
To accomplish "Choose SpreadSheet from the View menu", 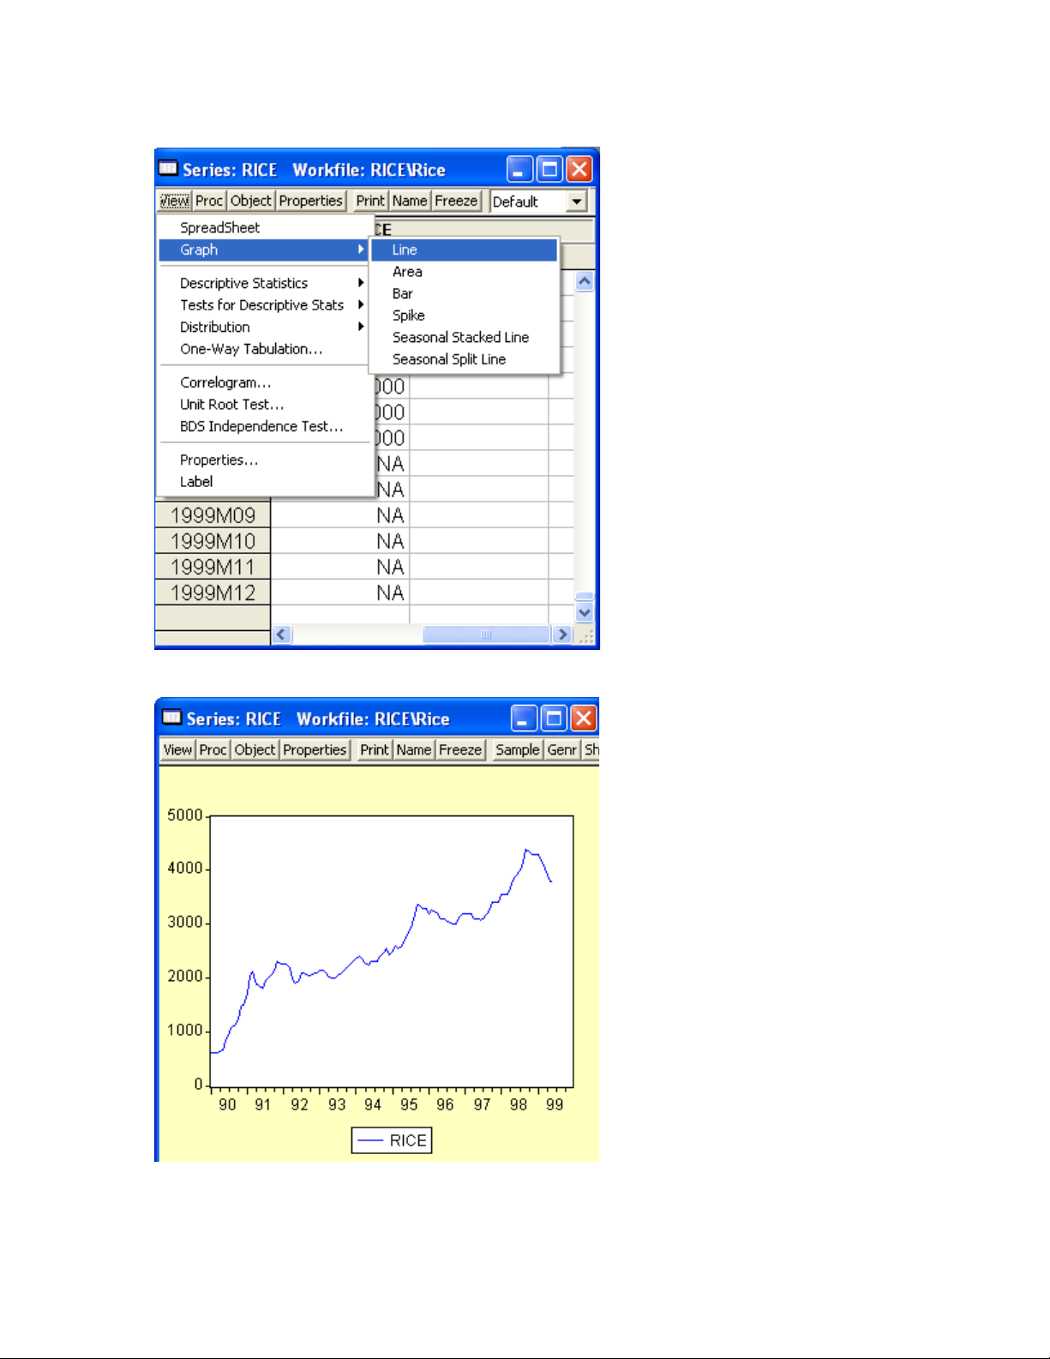I will click(266, 227).
